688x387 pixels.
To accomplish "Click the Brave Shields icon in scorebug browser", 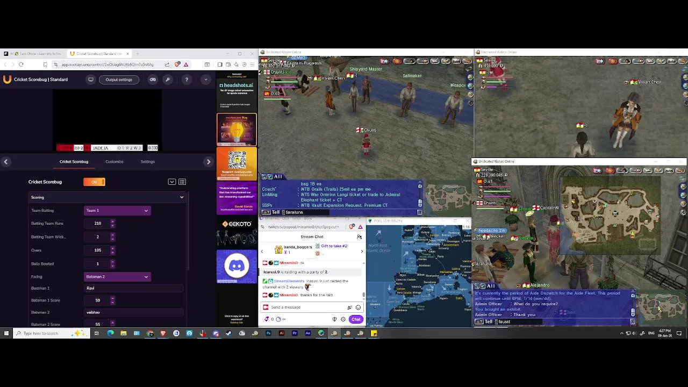I will 177,64.
